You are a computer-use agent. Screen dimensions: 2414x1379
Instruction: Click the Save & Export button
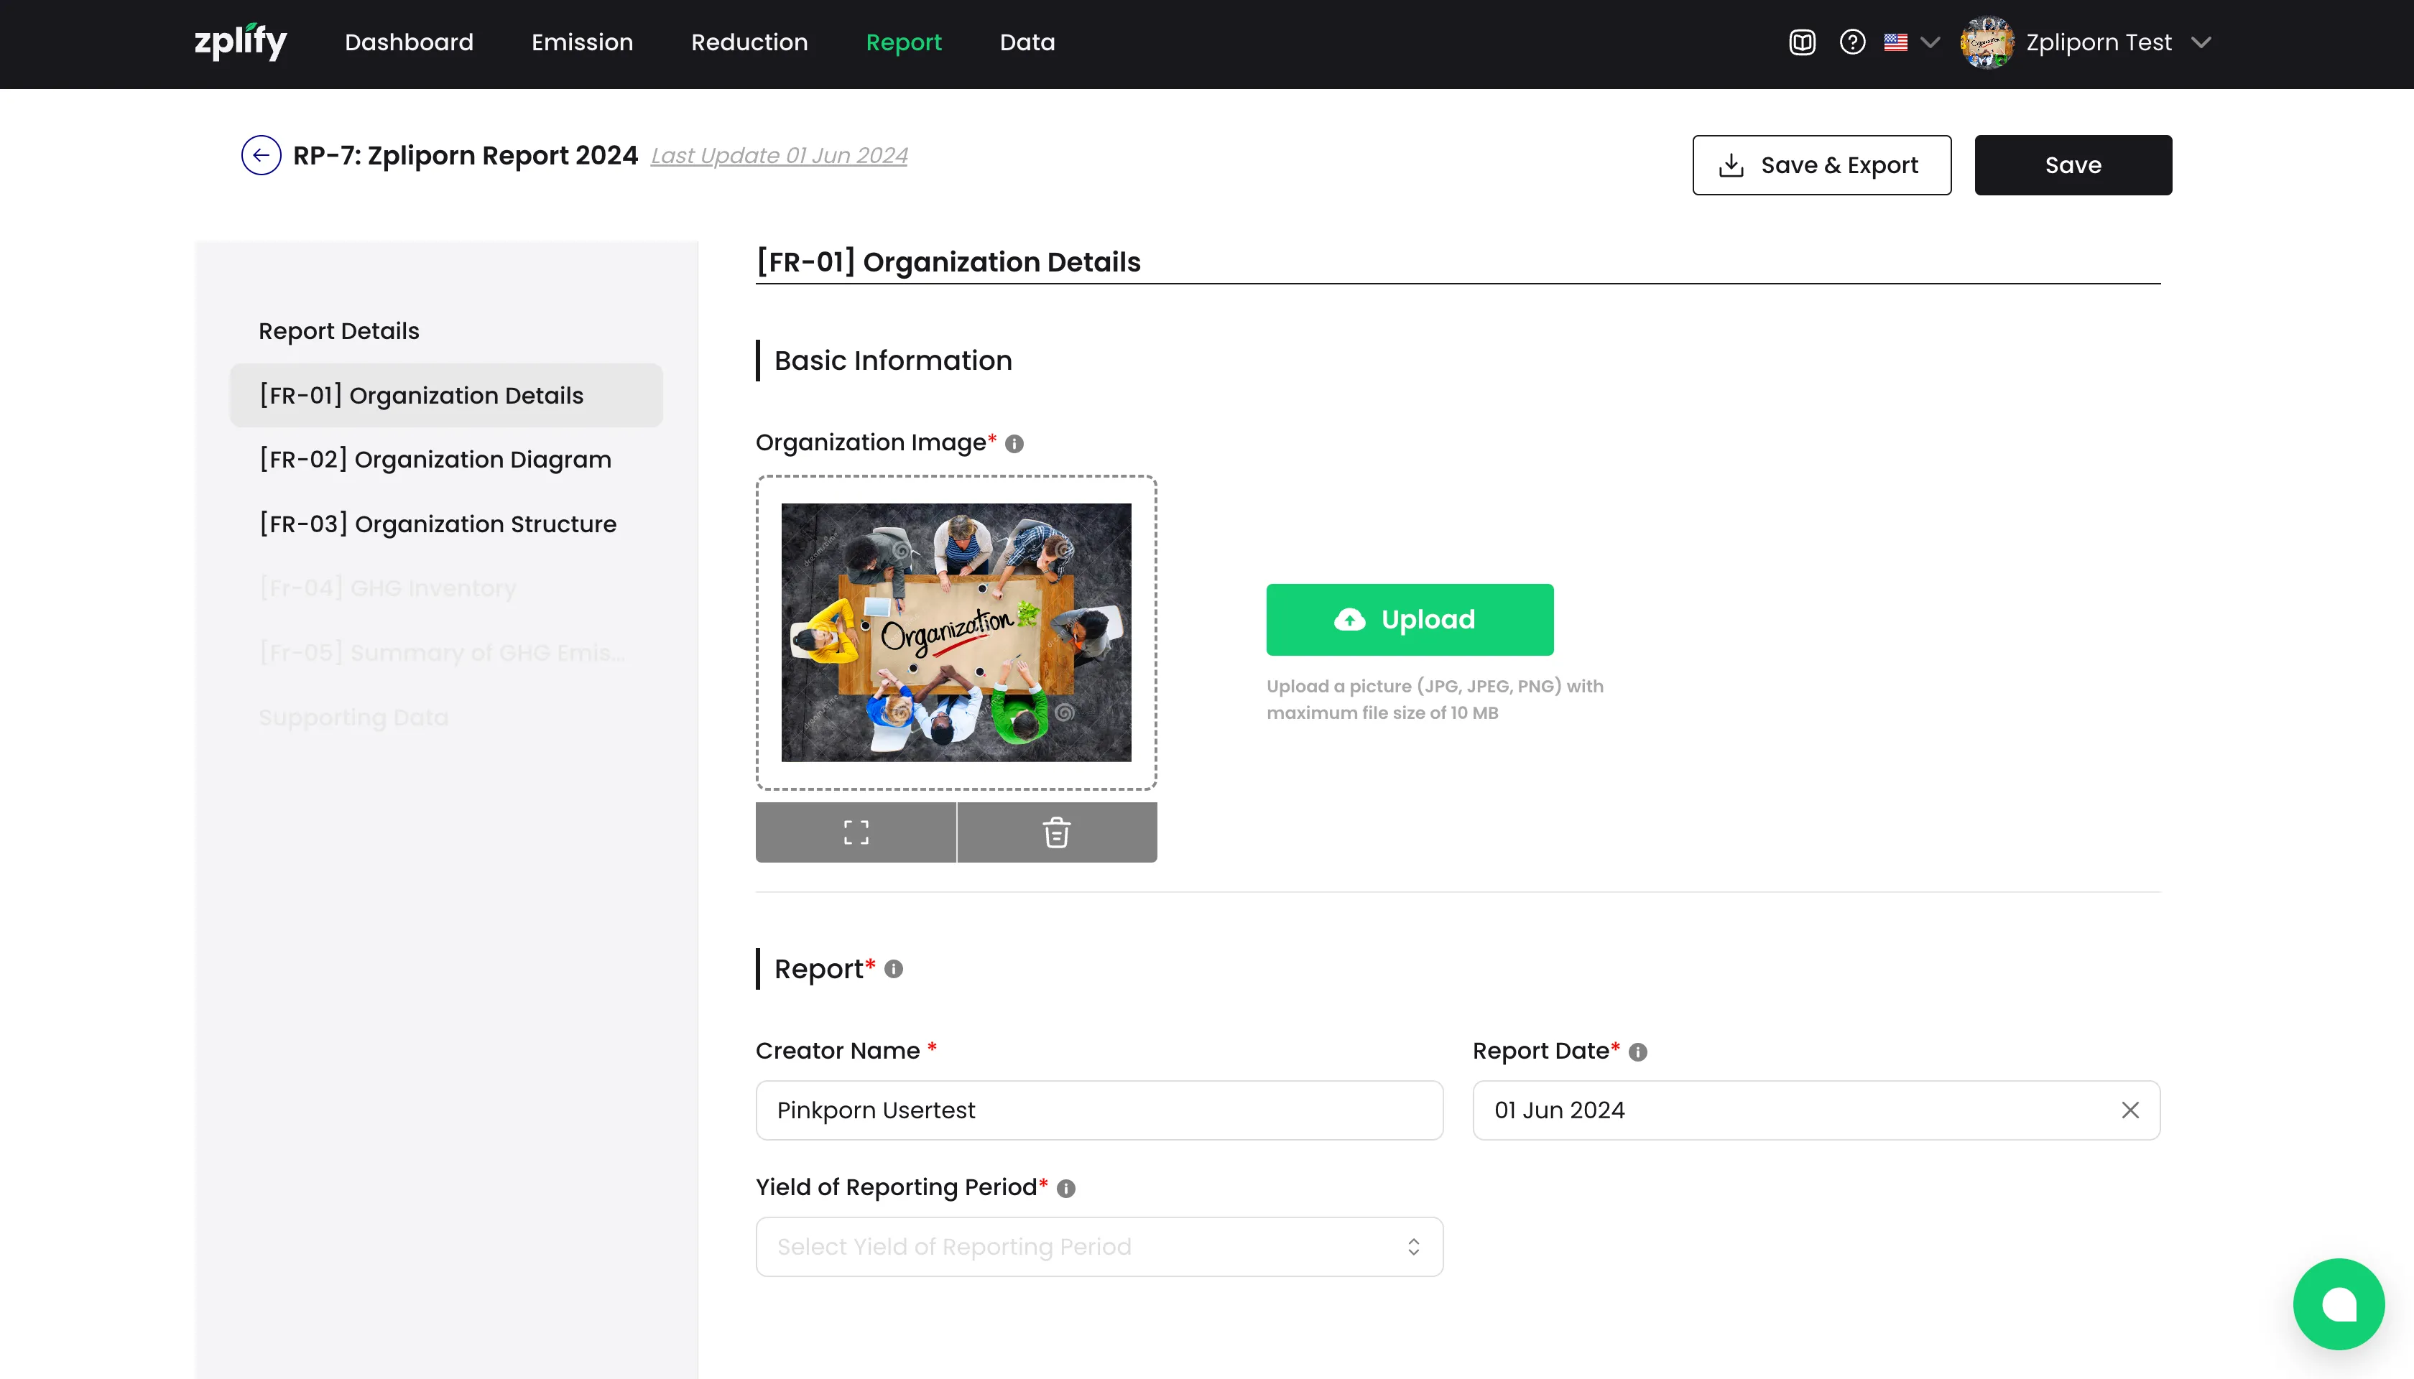(1821, 164)
